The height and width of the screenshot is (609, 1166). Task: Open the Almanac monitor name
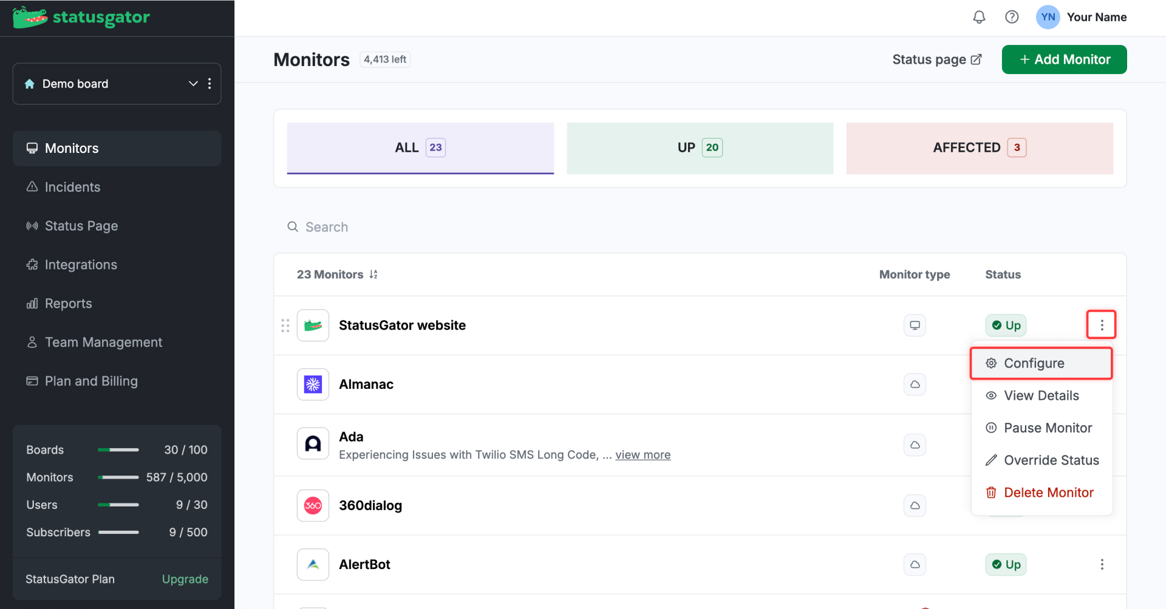point(366,385)
